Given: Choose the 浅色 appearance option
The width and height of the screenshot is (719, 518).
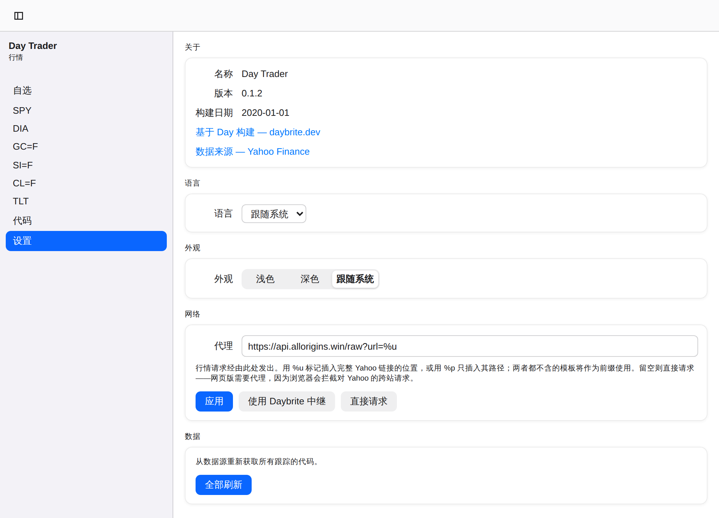Looking at the screenshot, I should coord(265,279).
